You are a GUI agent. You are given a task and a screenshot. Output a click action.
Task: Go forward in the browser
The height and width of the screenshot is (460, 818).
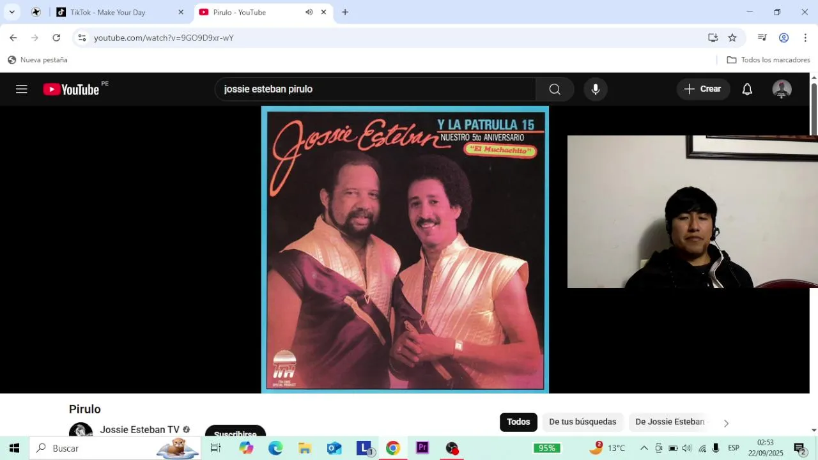coord(35,38)
